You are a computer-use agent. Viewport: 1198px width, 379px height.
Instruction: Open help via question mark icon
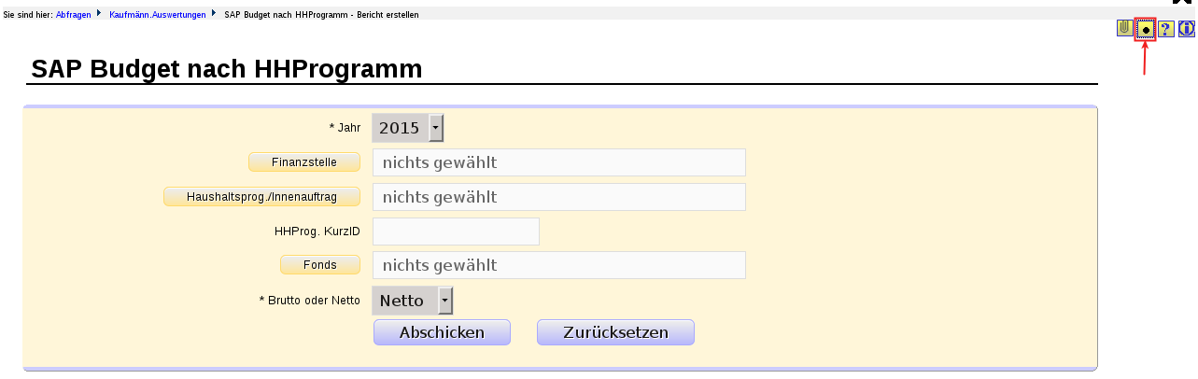pos(1166,29)
